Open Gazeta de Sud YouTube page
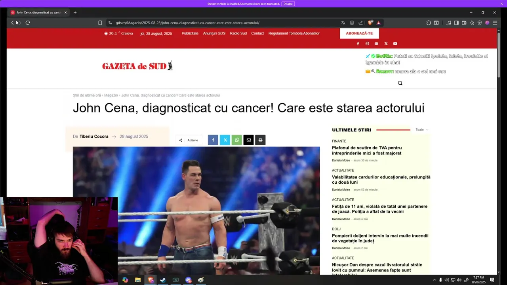507x285 pixels. click(395, 44)
